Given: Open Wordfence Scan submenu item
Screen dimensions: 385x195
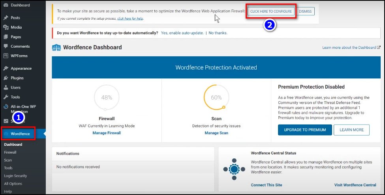Looking at the screenshot, I should [x=8, y=160].
